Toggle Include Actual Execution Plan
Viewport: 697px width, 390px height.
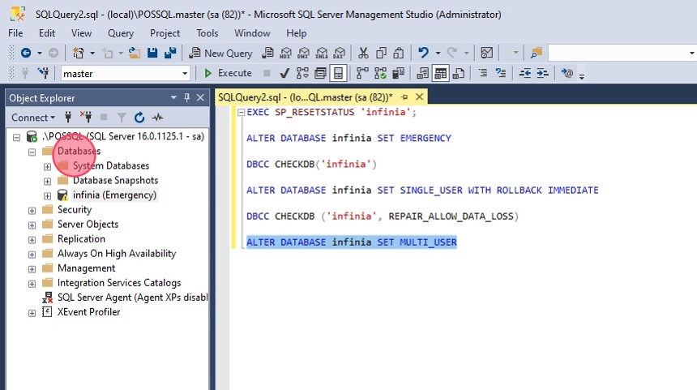(362, 73)
